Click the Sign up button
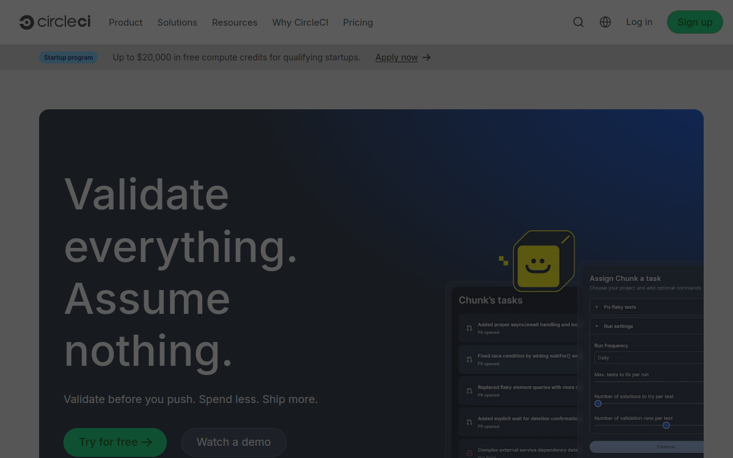 click(x=695, y=22)
